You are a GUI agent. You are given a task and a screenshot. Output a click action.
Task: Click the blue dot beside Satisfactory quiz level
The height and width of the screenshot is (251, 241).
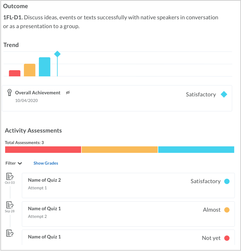pyautogui.click(x=227, y=181)
